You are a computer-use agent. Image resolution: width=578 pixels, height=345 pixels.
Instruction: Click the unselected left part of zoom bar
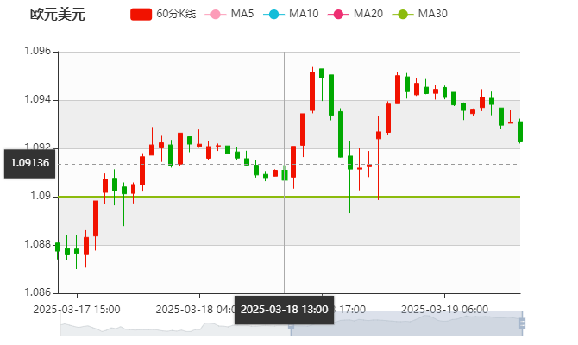173,323
